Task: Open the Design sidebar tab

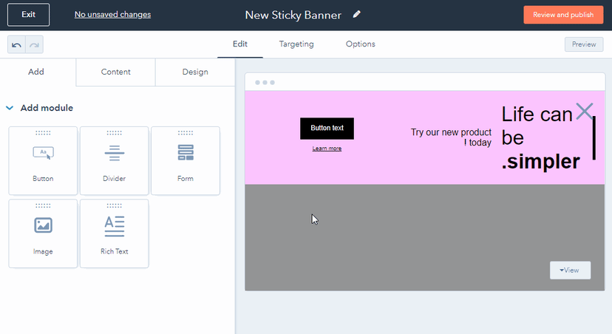Action: [195, 72]
